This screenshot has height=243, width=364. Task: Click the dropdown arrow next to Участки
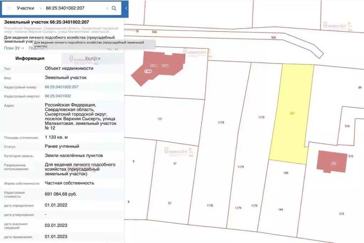41,8
